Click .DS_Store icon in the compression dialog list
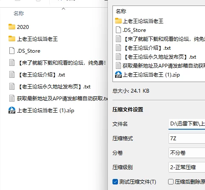Screen dimensions: 205x190 [118, 30]
